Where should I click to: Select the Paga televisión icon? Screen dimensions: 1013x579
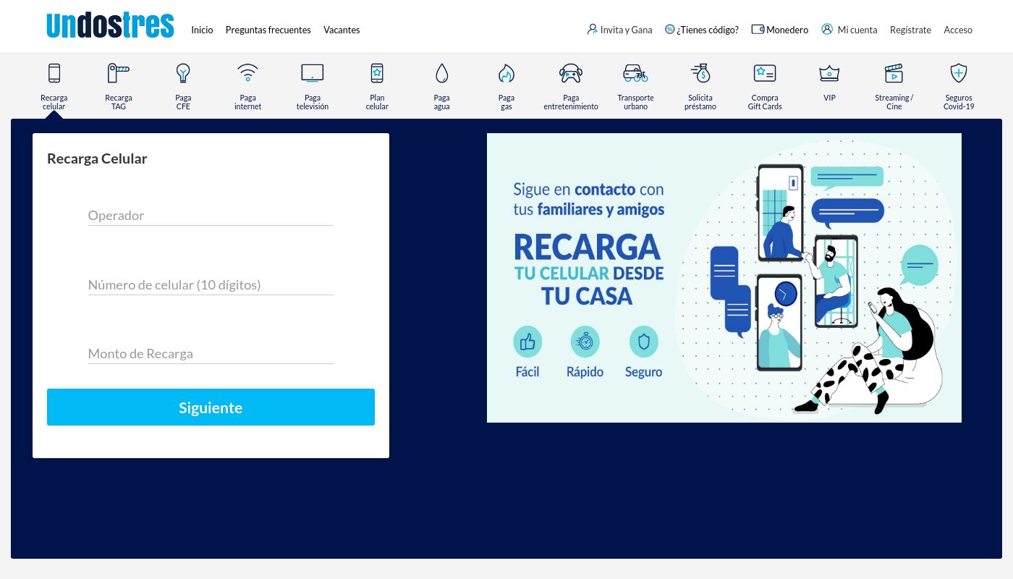312,74
